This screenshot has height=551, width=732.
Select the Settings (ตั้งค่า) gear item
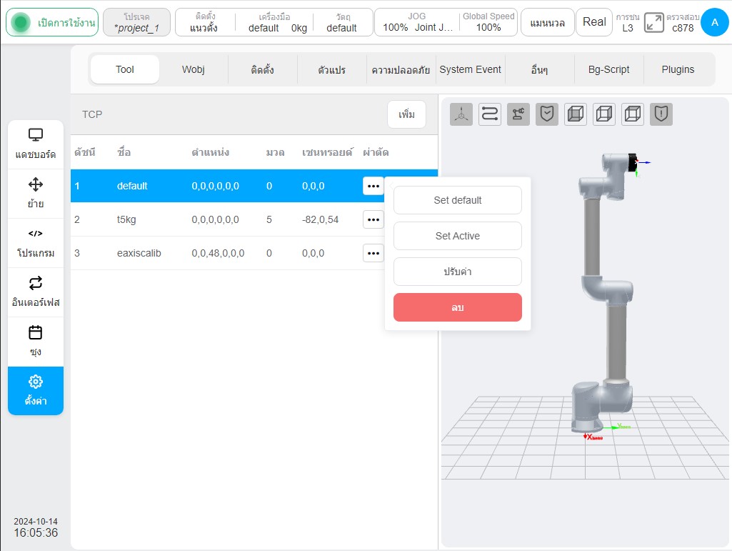(x=36, y=391)
